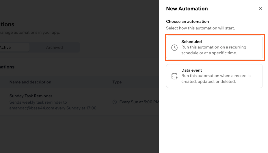This screenshot has height=153, width=268.
Task: Switch to the Archived tab
Action: pyautogui.click(x=54, y=47)
